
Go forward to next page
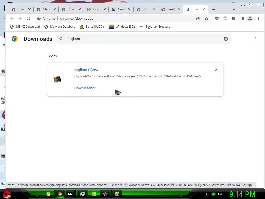pyautogui.click(x=20, y=18)
